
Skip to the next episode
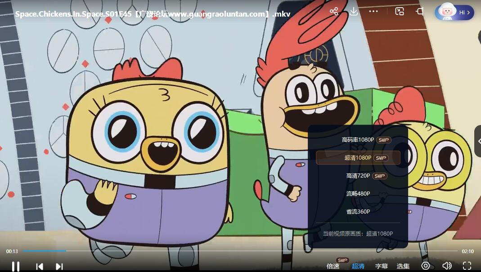[59, 267]
